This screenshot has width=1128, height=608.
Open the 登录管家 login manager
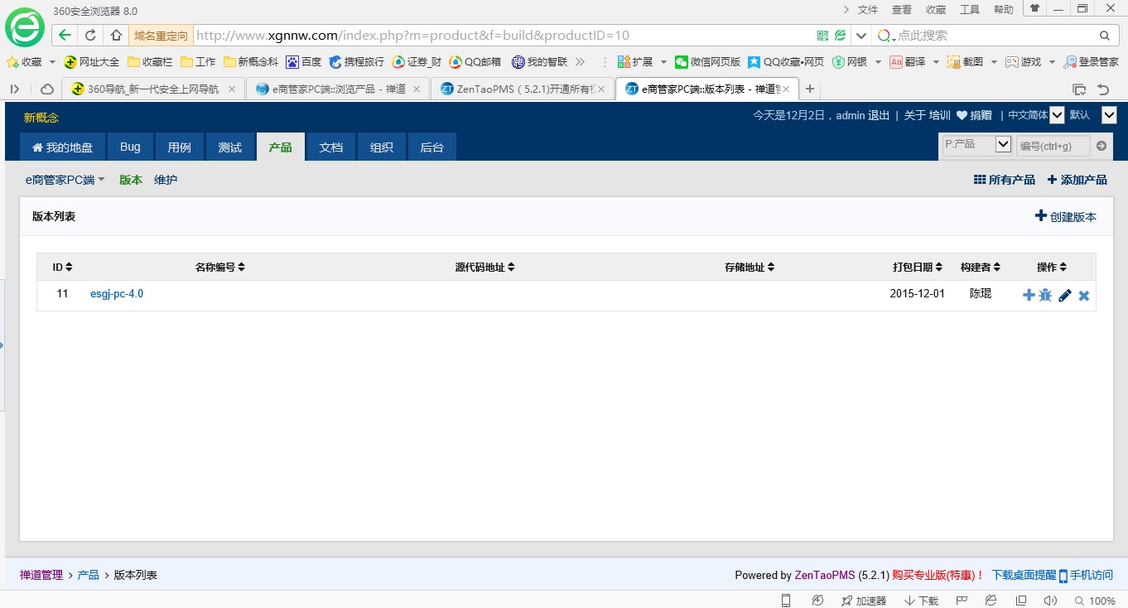pos(1092,62)
